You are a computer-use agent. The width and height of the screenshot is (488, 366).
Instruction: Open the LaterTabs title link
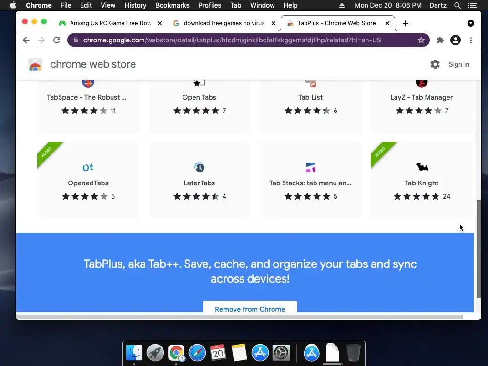click(x=199, y=183)
